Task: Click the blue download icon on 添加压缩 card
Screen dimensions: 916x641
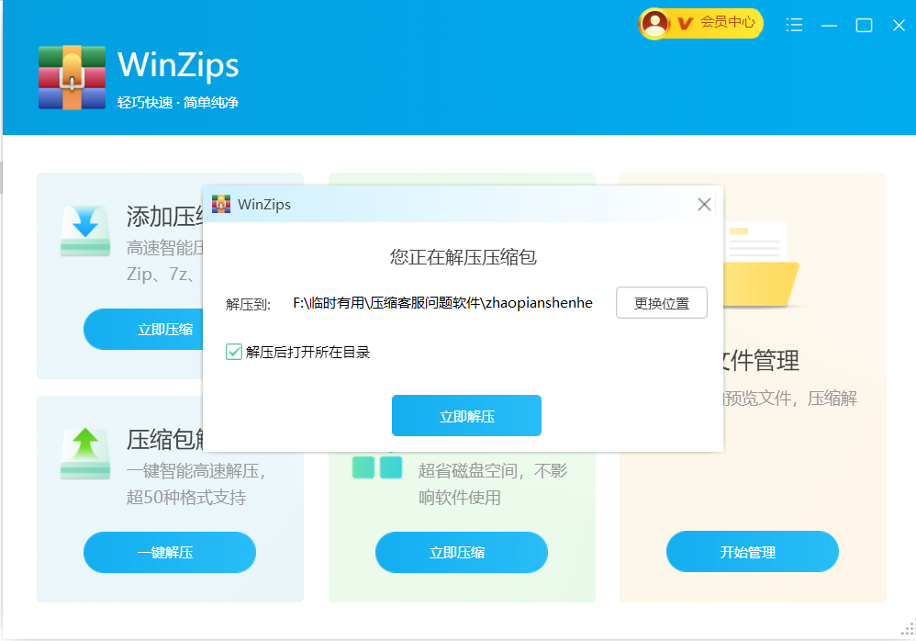Action: pyautogui.click(x=84, y=231)
